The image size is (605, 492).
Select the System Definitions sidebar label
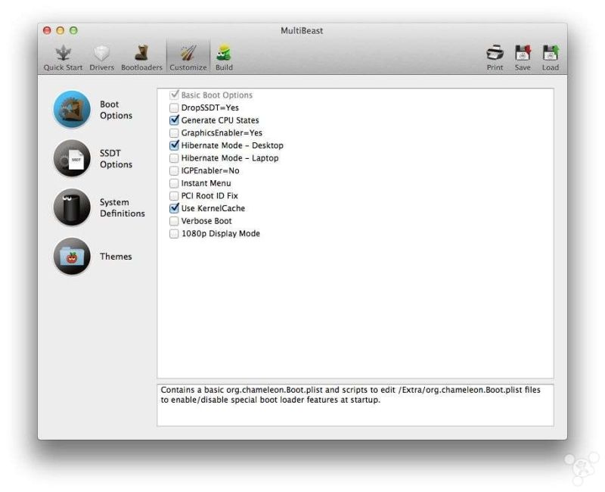tap(123, 207)
